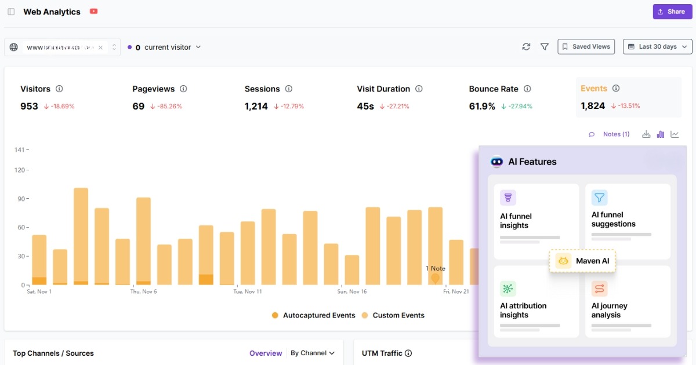Click the Share button

[672, 11]
